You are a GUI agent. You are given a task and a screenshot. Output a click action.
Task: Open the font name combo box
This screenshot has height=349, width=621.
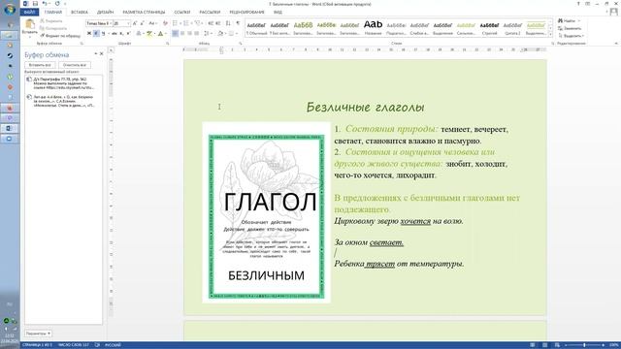tap(99, 23)
